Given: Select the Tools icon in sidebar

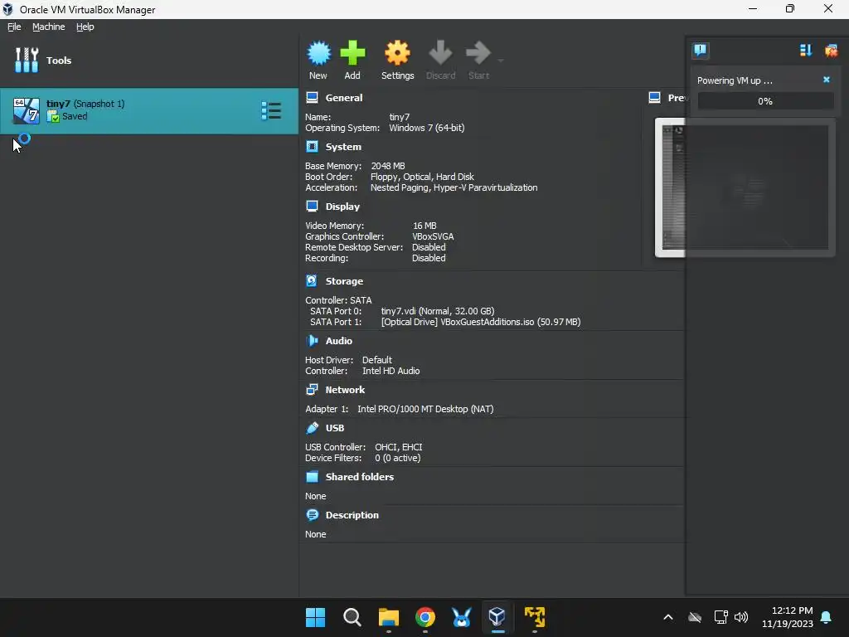Looking at the screenshot, I should click(x=27, y=60).
